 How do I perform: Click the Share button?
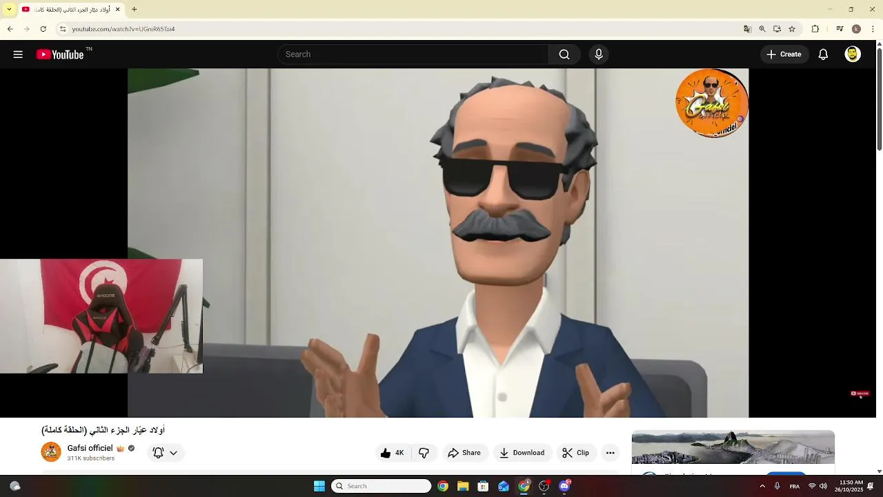tap(464, 453)
